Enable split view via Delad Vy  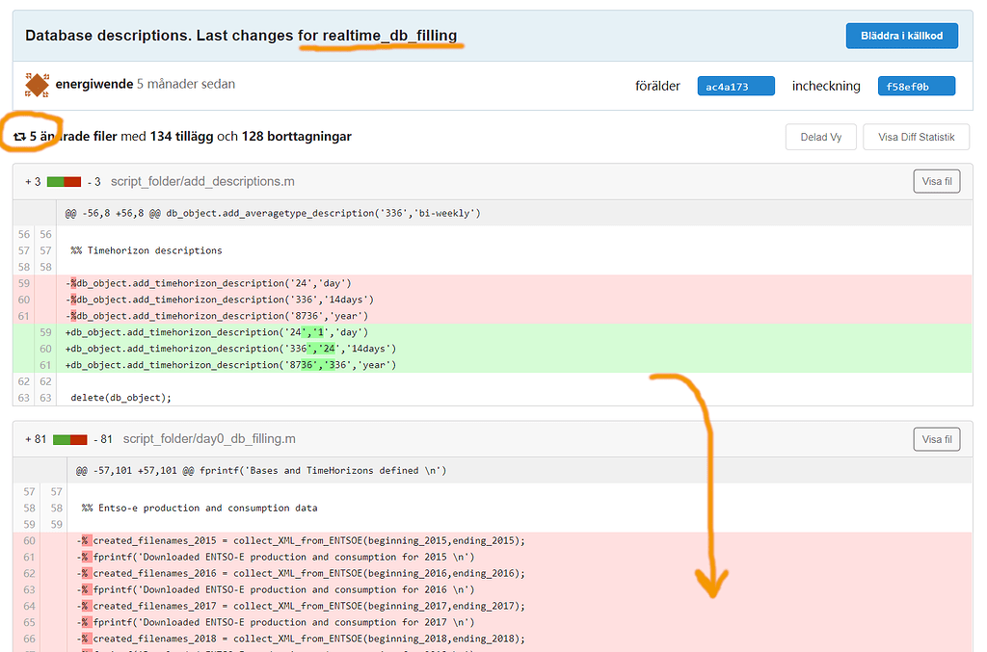coord(820,137)
